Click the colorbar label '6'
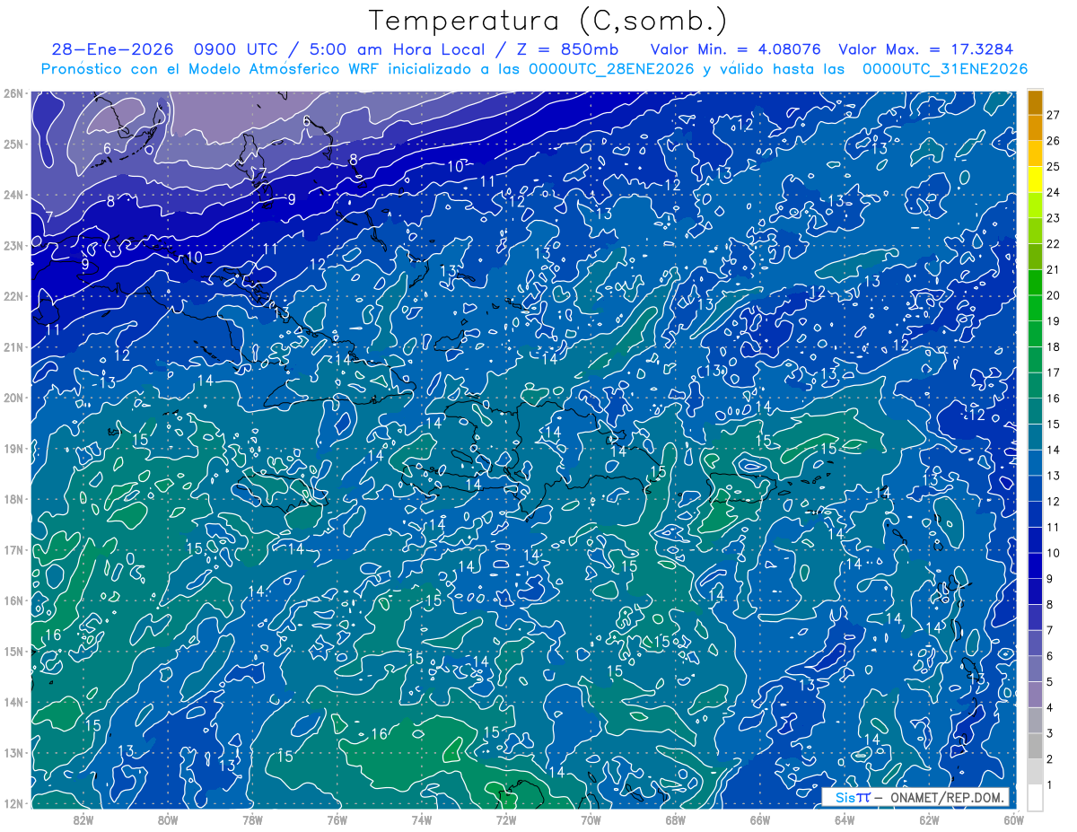 click(x=1049, y=656)
